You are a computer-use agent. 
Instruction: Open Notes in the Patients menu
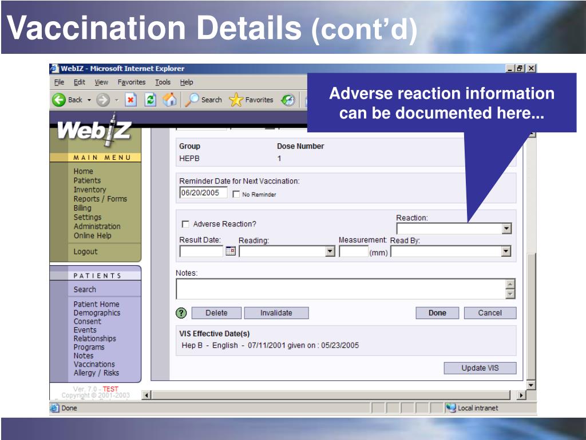point(84,355)
